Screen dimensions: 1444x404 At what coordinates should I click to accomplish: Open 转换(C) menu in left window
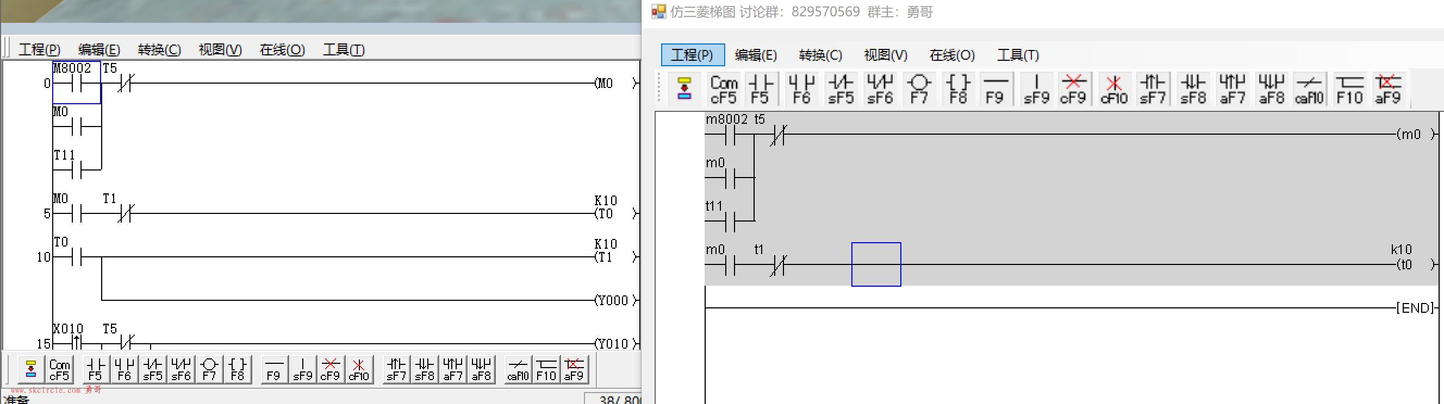[x=160, y=50]
